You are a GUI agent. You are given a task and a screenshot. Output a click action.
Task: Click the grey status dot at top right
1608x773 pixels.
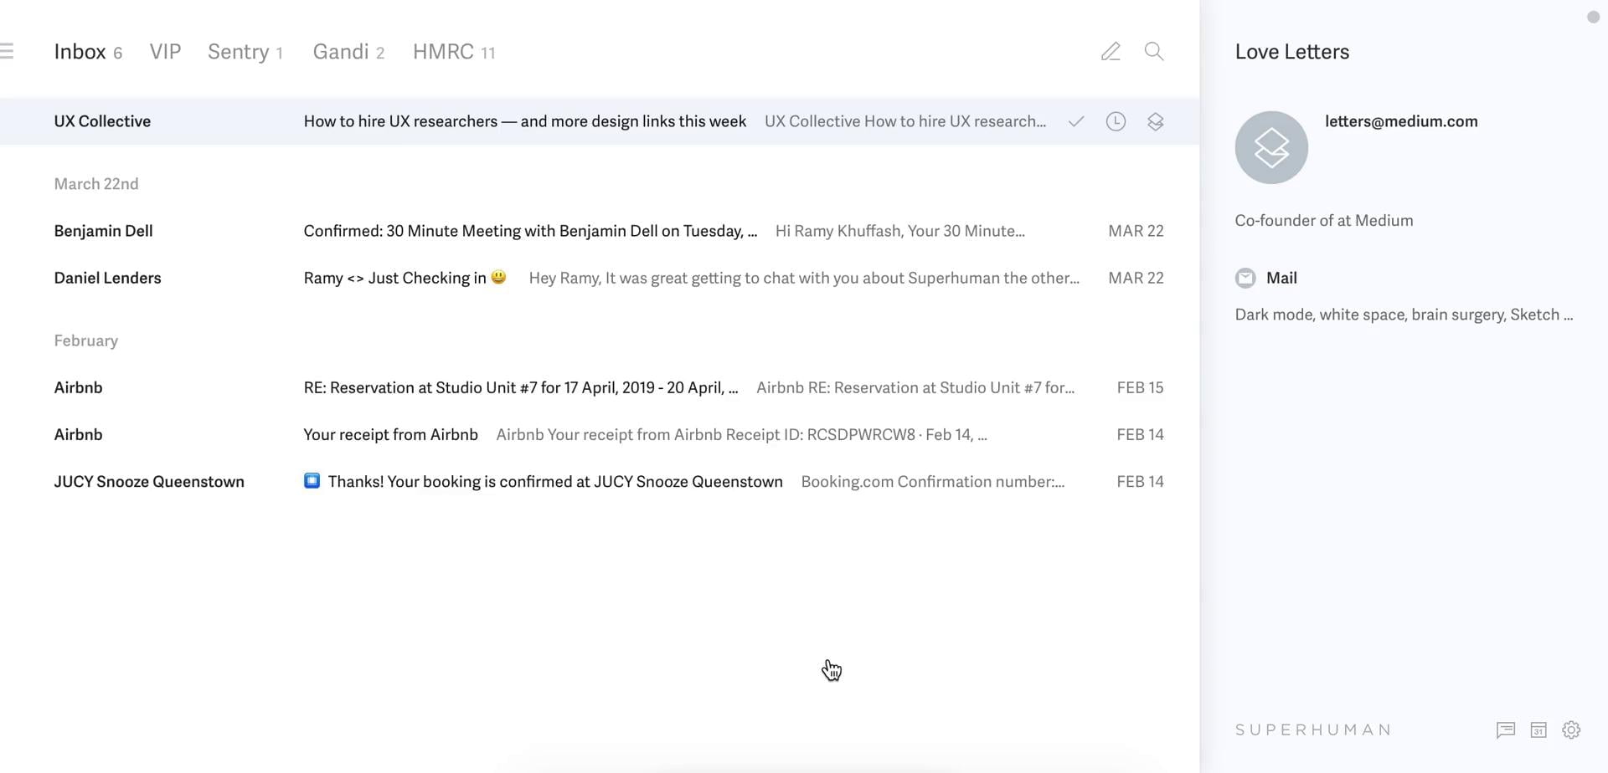point(1593,17)
